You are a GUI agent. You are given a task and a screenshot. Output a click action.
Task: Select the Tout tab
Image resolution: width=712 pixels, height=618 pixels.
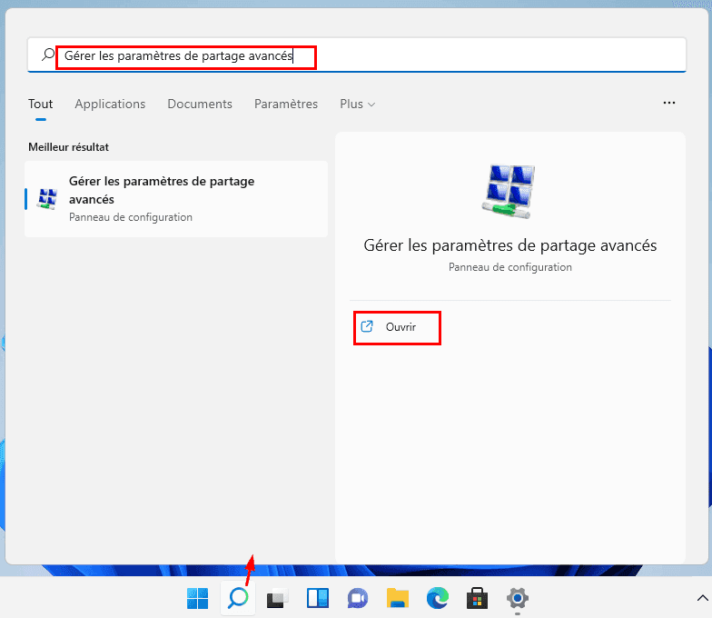[x=40, y=104]
